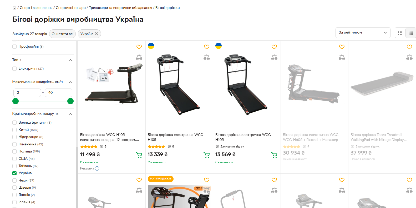
Task: Remove the Україна filter chip
Action: 97,34
